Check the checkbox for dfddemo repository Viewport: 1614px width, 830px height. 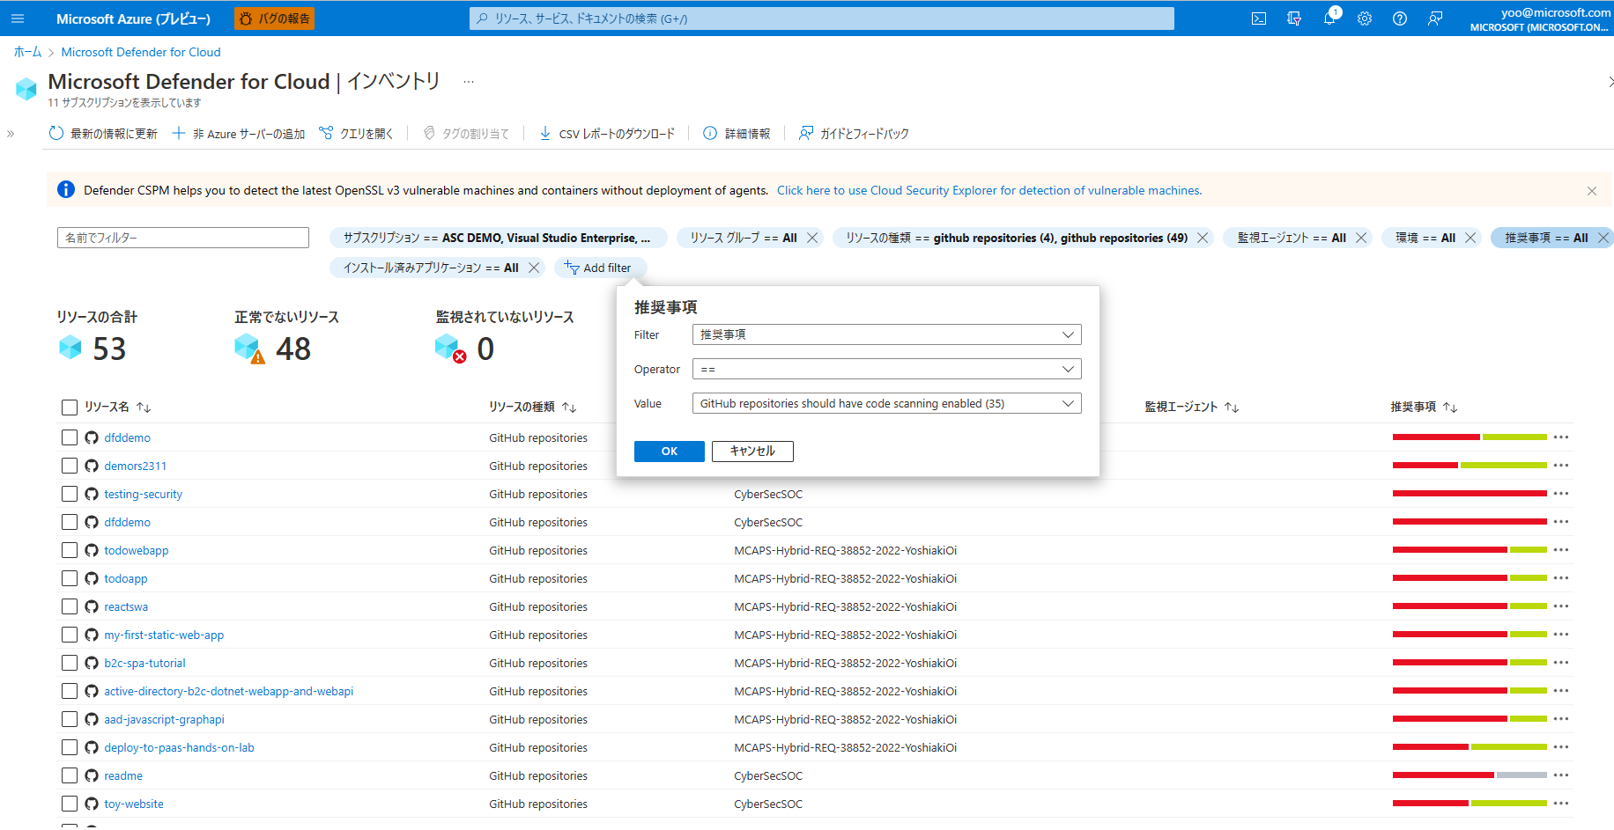tap(70, 437)
